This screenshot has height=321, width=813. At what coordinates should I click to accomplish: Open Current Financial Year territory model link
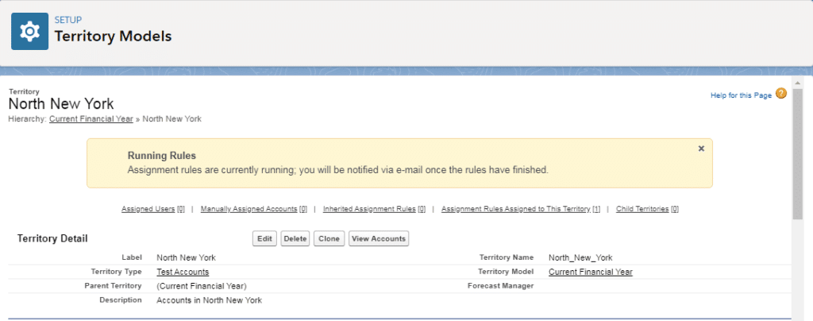point(590,272)
